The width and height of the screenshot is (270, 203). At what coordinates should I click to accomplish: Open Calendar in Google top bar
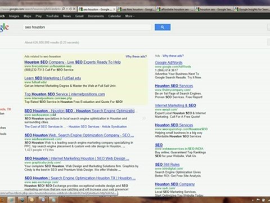114,16
